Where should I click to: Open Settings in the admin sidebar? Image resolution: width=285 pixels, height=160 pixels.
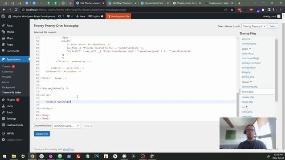(11, 119)
